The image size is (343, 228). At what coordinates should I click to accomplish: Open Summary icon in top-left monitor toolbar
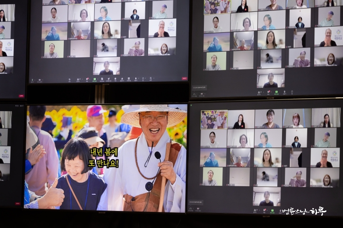click(x=102, y=79)
